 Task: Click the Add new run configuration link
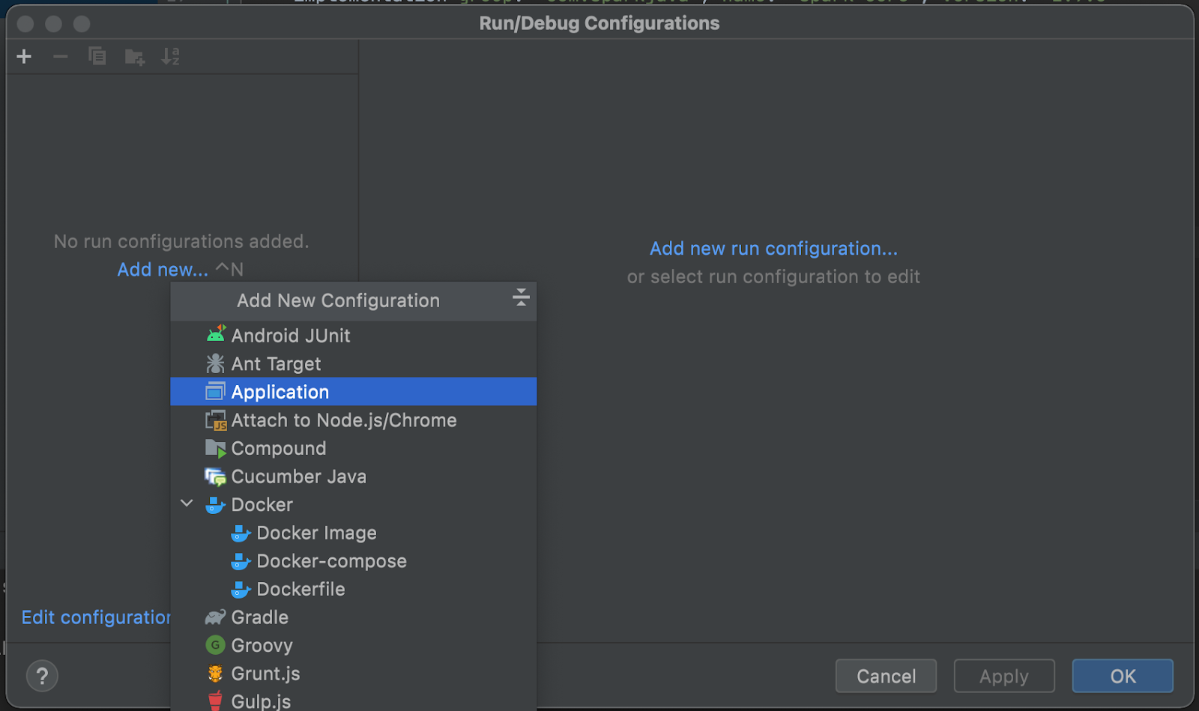point(773,249)
